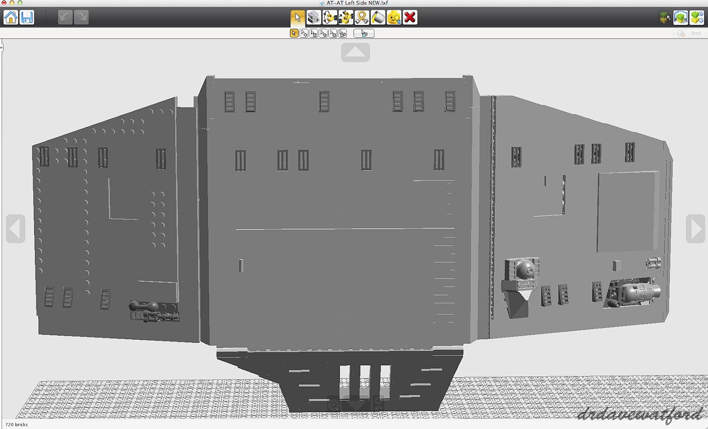This screenshot has height=429, width=708.
Task: Choose the Clone brick tool
Action: coord(313,18)
